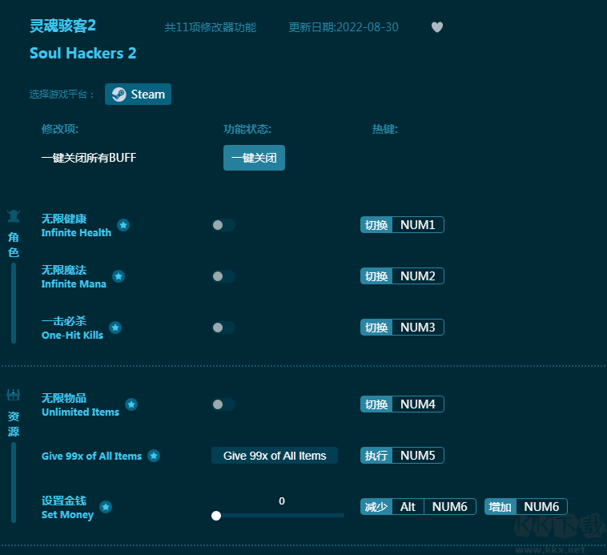The image size is (607, 555).
Task: Click the star icon beside Infinite Mana
Action: pos(119,276)
